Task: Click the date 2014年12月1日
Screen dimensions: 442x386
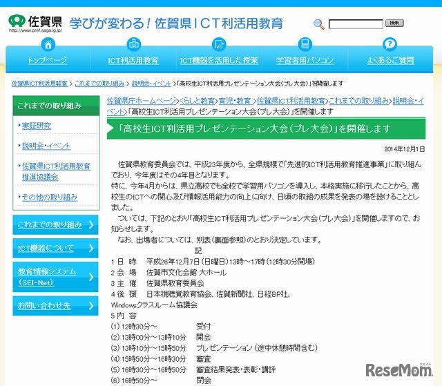Action: [405, 149]
